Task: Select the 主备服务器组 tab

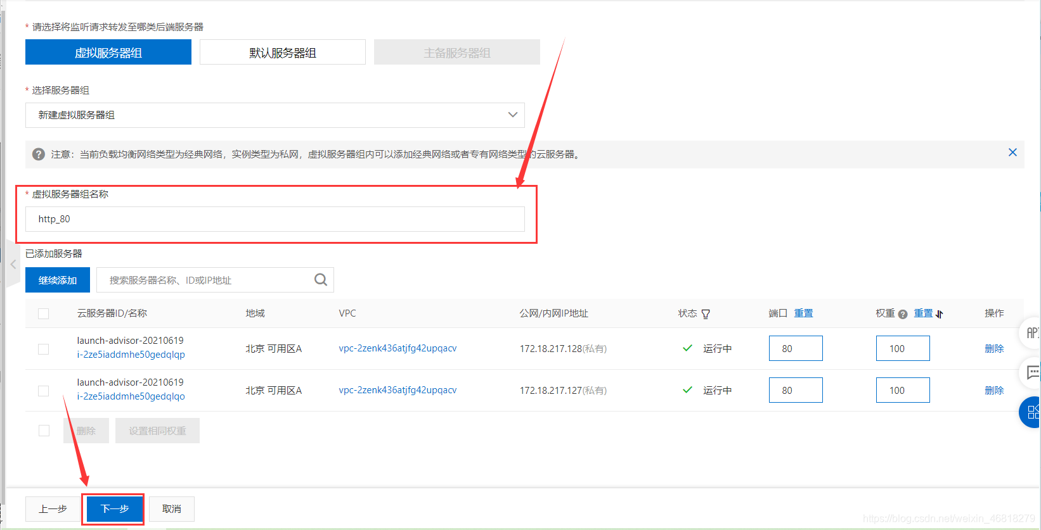Action: pos(457,52)
